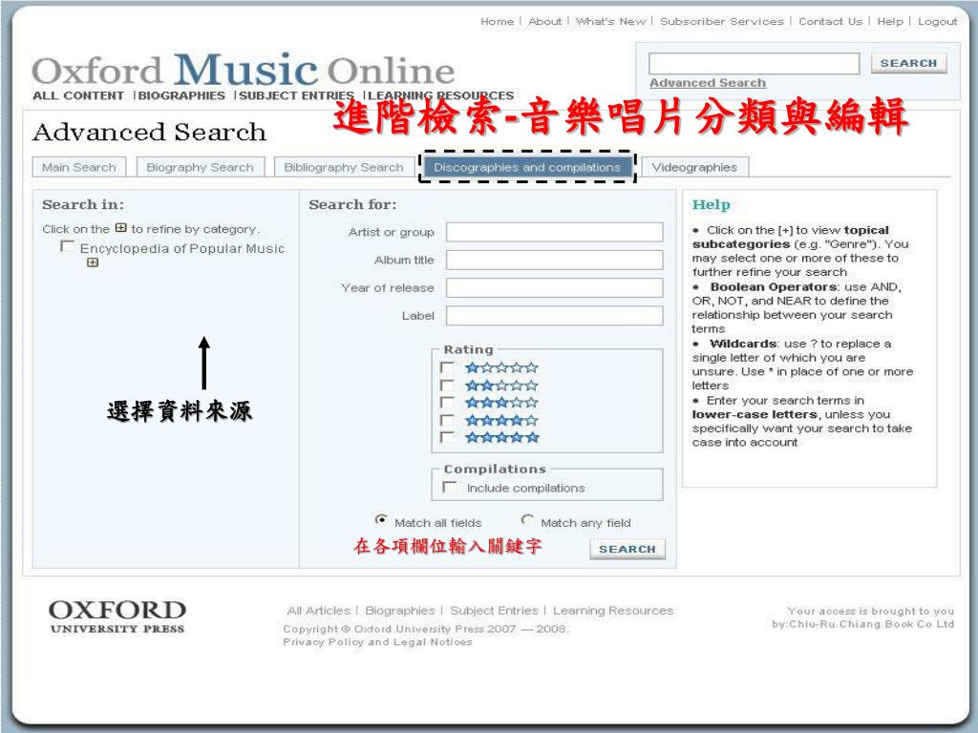
Task: Select BIOGRAPHIES navigation item
Action: click(181, 95)
